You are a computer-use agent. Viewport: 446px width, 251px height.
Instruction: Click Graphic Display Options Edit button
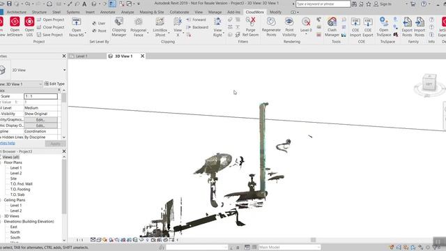coord(40,125)
